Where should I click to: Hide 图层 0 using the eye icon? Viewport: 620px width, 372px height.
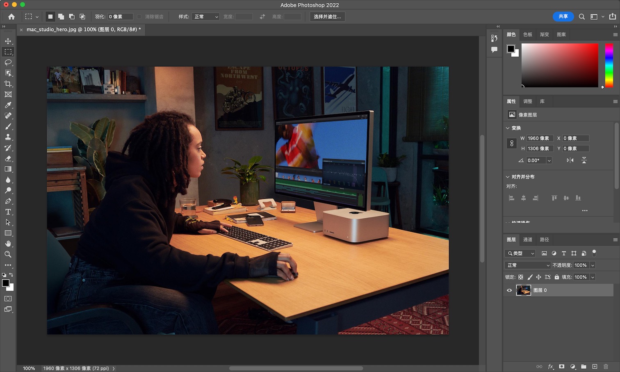509,290
